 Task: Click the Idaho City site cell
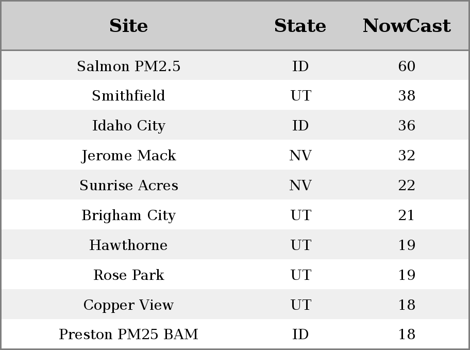tap(128, 126)
